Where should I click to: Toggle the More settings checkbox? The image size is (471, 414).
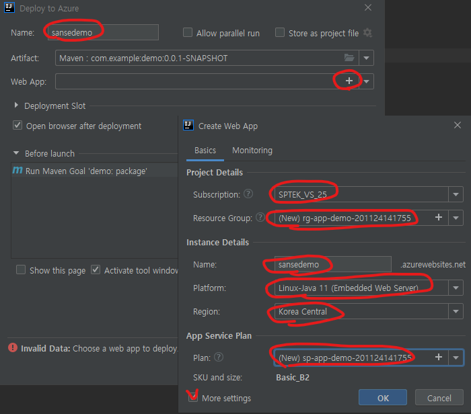(x=194, y=398)
